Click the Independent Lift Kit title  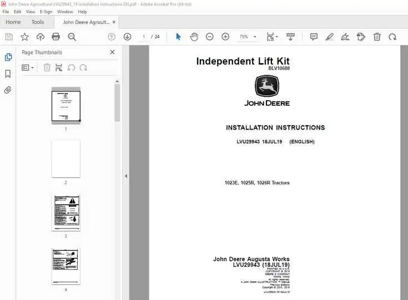pos(243,61)
